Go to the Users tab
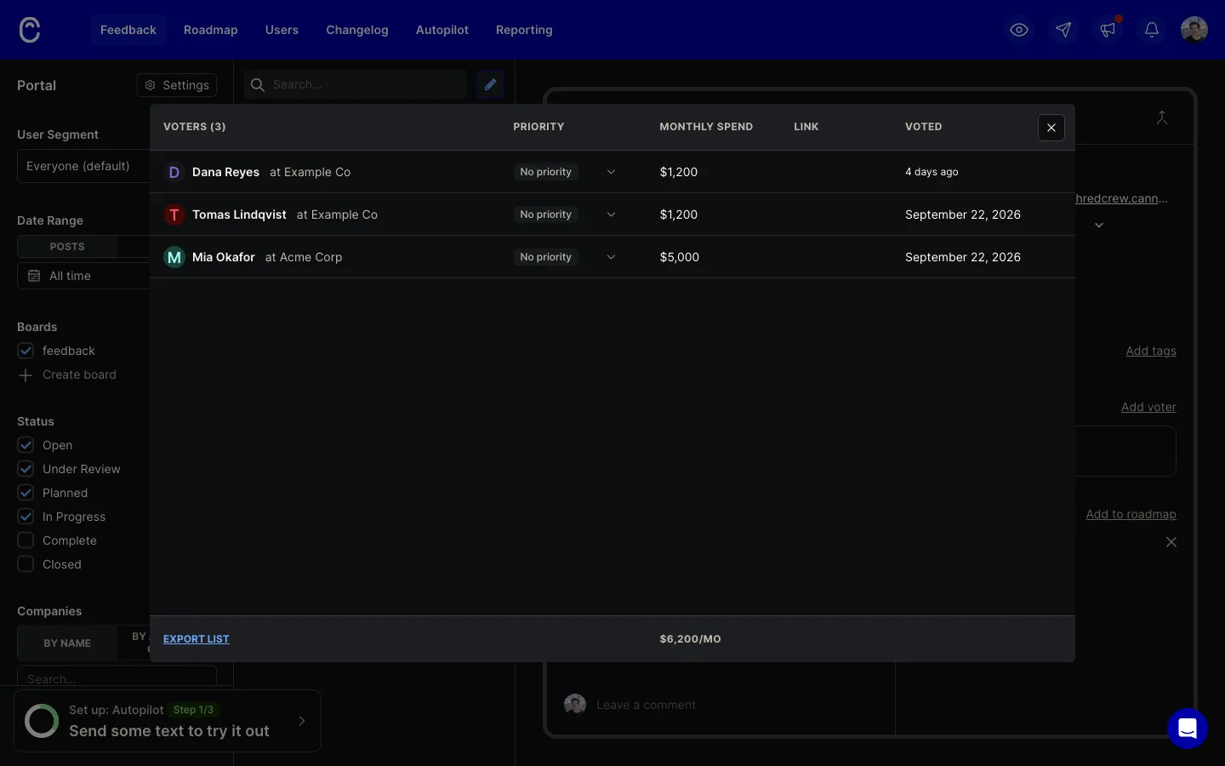1225x766 pixels. (x=282, y=30)
